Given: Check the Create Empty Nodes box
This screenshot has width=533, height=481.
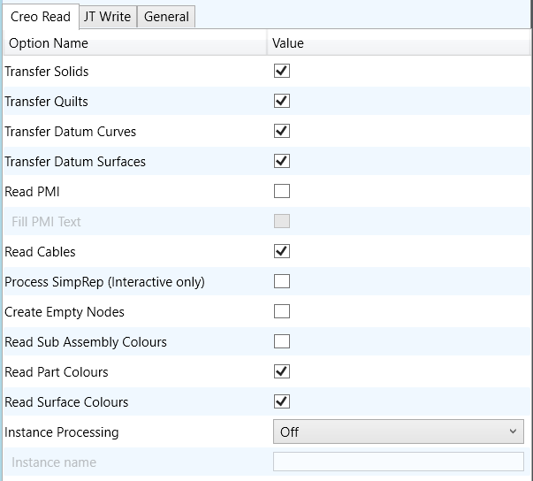Looking at the screenshot, I should (x=282, y=312).
